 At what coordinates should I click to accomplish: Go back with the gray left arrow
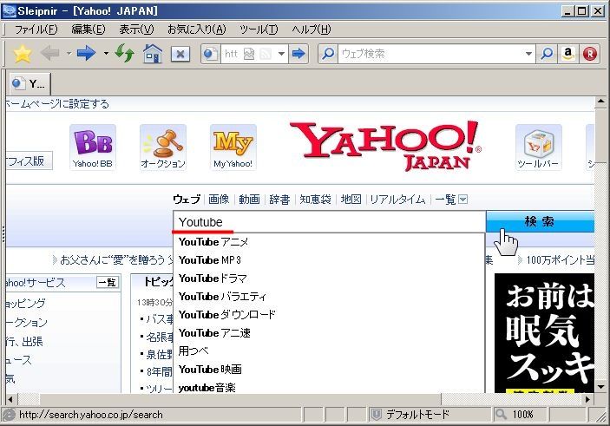49,53
